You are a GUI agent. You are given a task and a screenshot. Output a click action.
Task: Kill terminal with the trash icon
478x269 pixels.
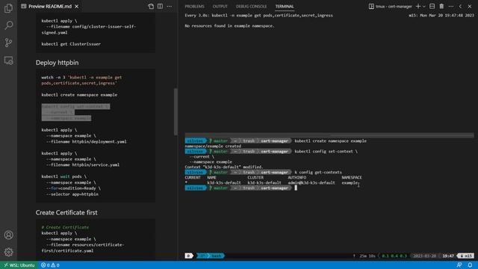[x=441, y=7]
